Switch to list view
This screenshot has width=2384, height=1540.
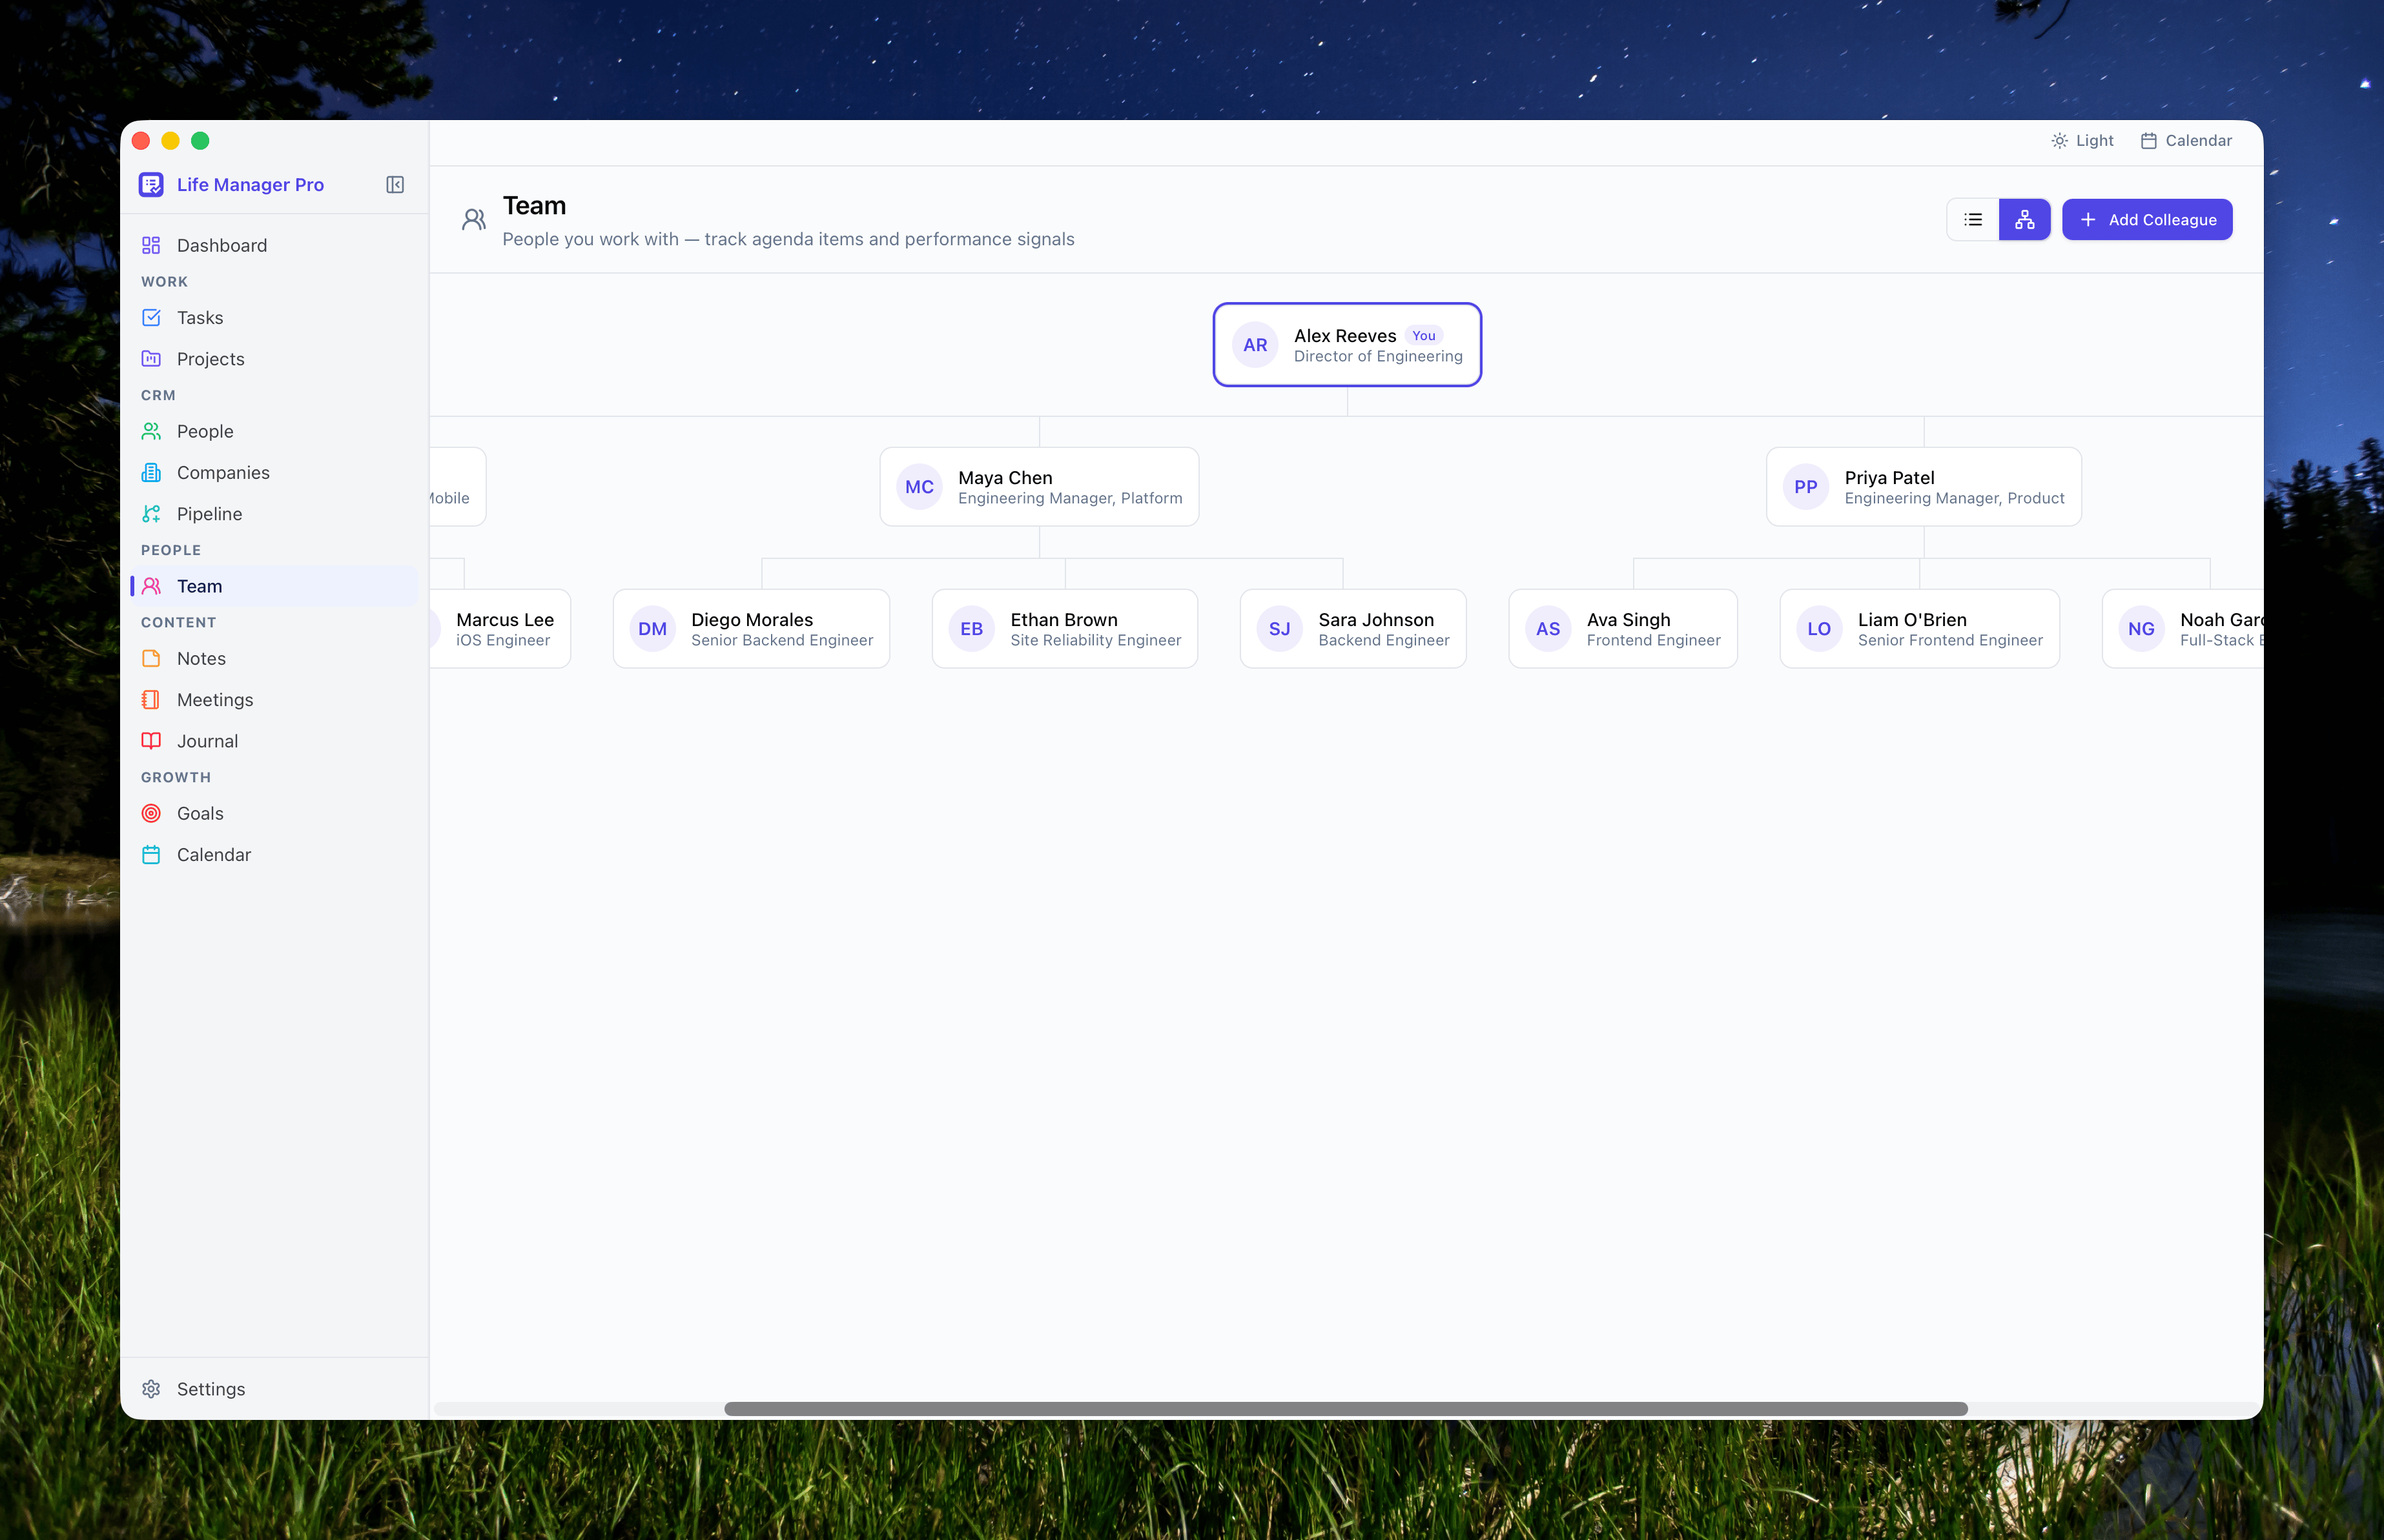1973,219
